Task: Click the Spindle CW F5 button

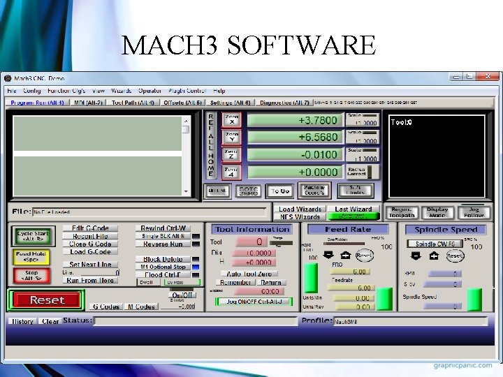Action: [435, 244]
